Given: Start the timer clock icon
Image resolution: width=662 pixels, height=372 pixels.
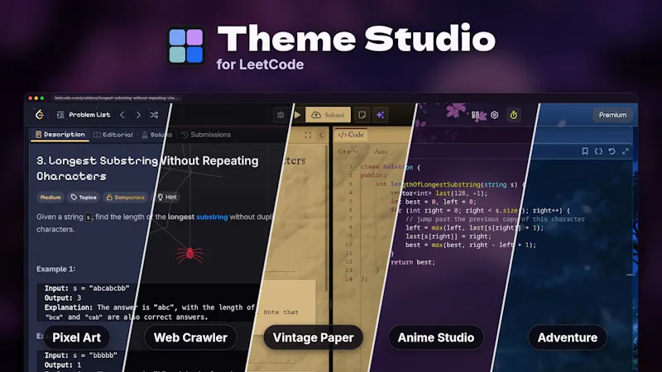Looking at the screenshot, I should 513,115.
